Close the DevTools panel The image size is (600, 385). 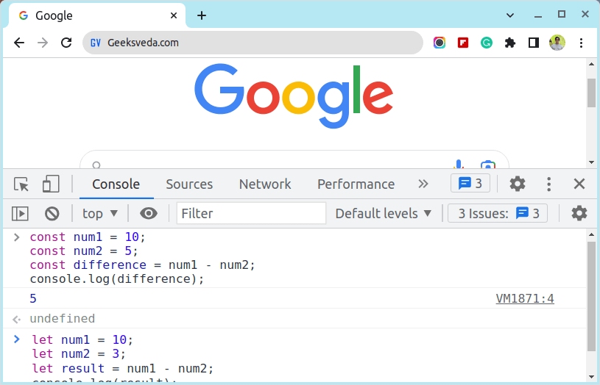coord(579,184)
